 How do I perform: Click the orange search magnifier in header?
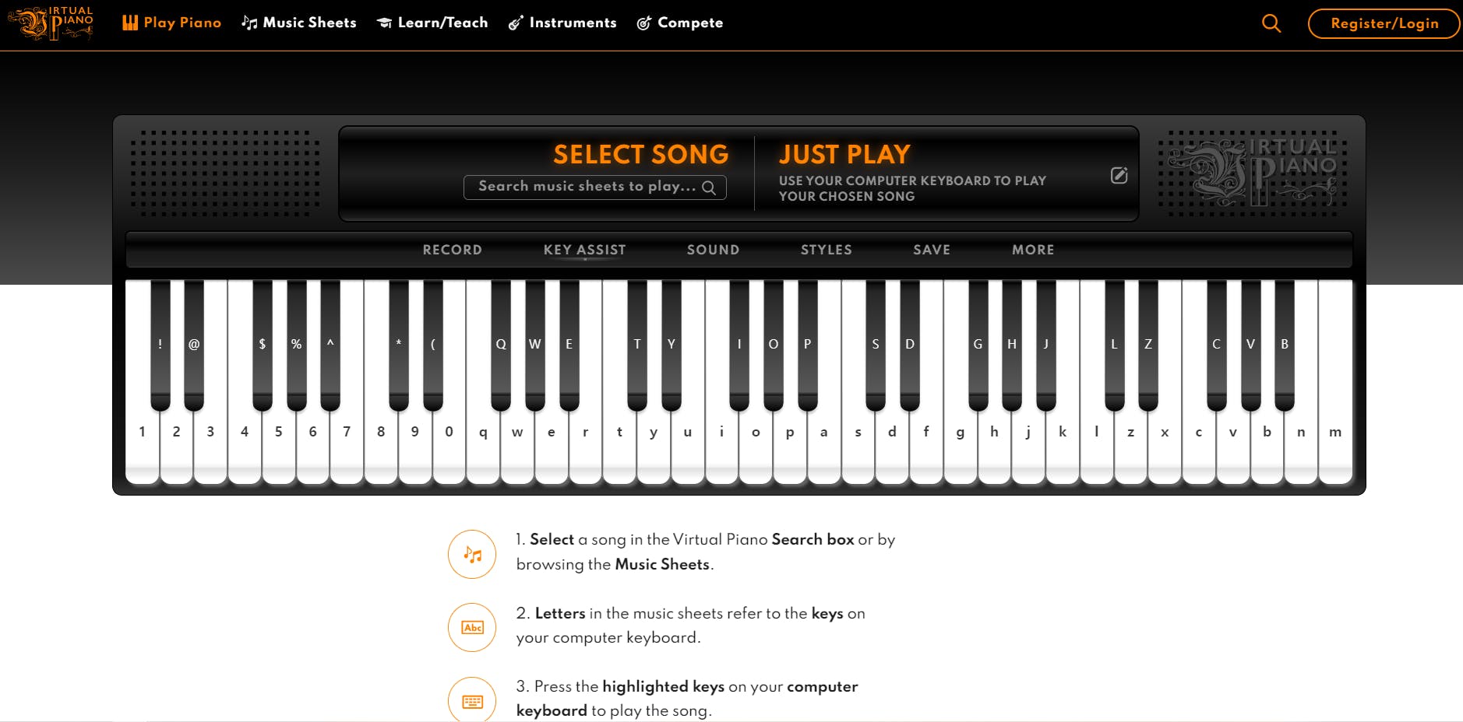pyautogui.click(x=1271, y=23)
